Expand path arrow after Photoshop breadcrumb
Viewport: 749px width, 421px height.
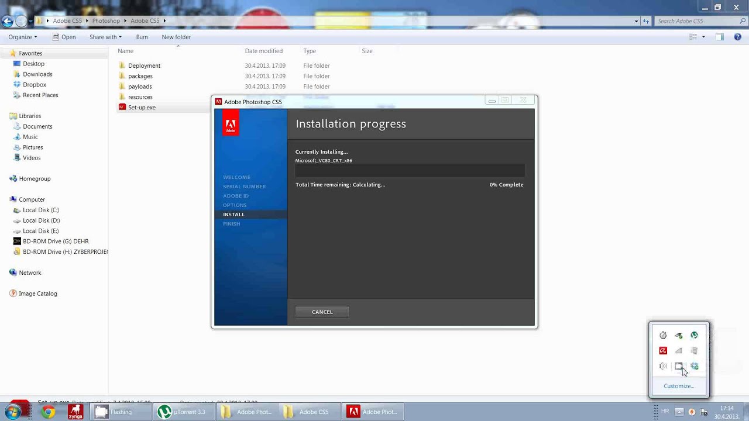click(125, 21)
